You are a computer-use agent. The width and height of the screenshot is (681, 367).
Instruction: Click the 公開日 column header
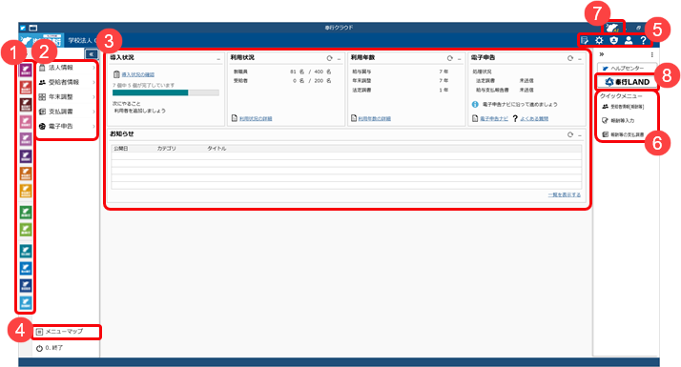[x=121, y=149]
